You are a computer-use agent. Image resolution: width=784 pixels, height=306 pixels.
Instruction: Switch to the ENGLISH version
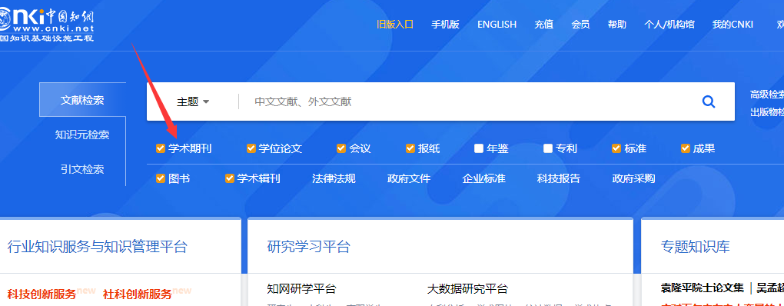(x=497, y=24)
